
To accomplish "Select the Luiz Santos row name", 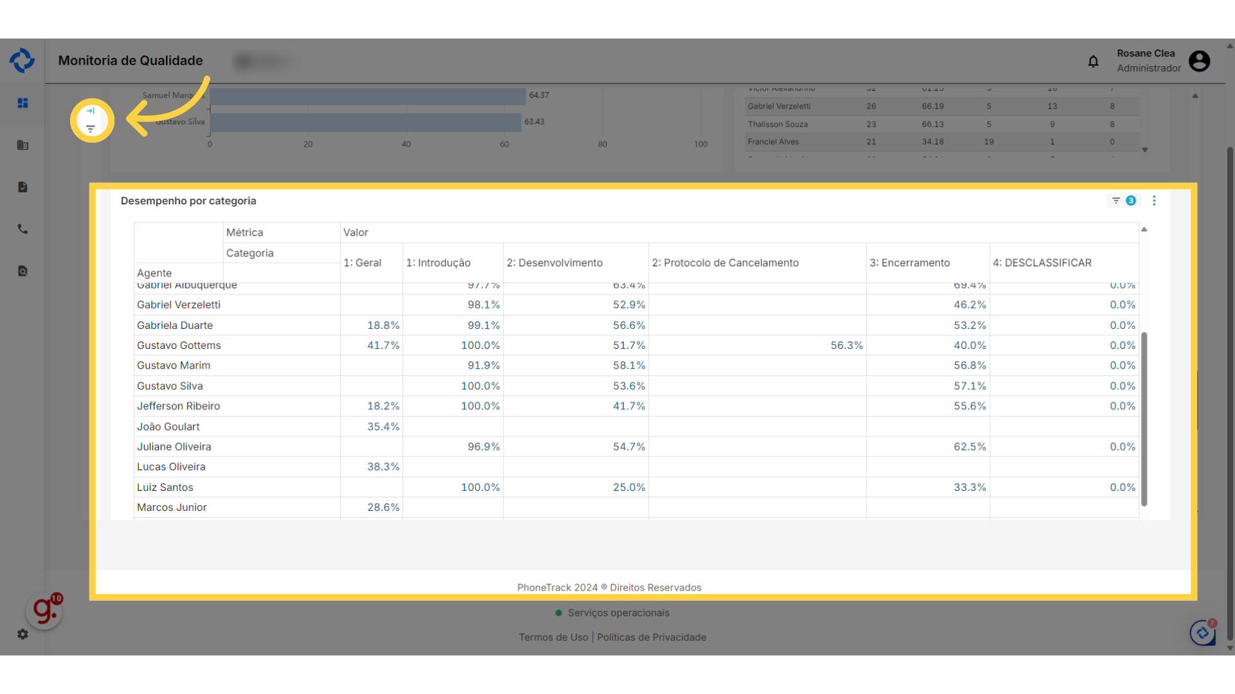I will pyautogui.click(x=165, y=487).
